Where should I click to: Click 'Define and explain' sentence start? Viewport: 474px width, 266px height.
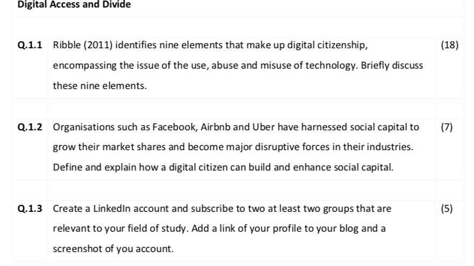(x=95, y=167)
